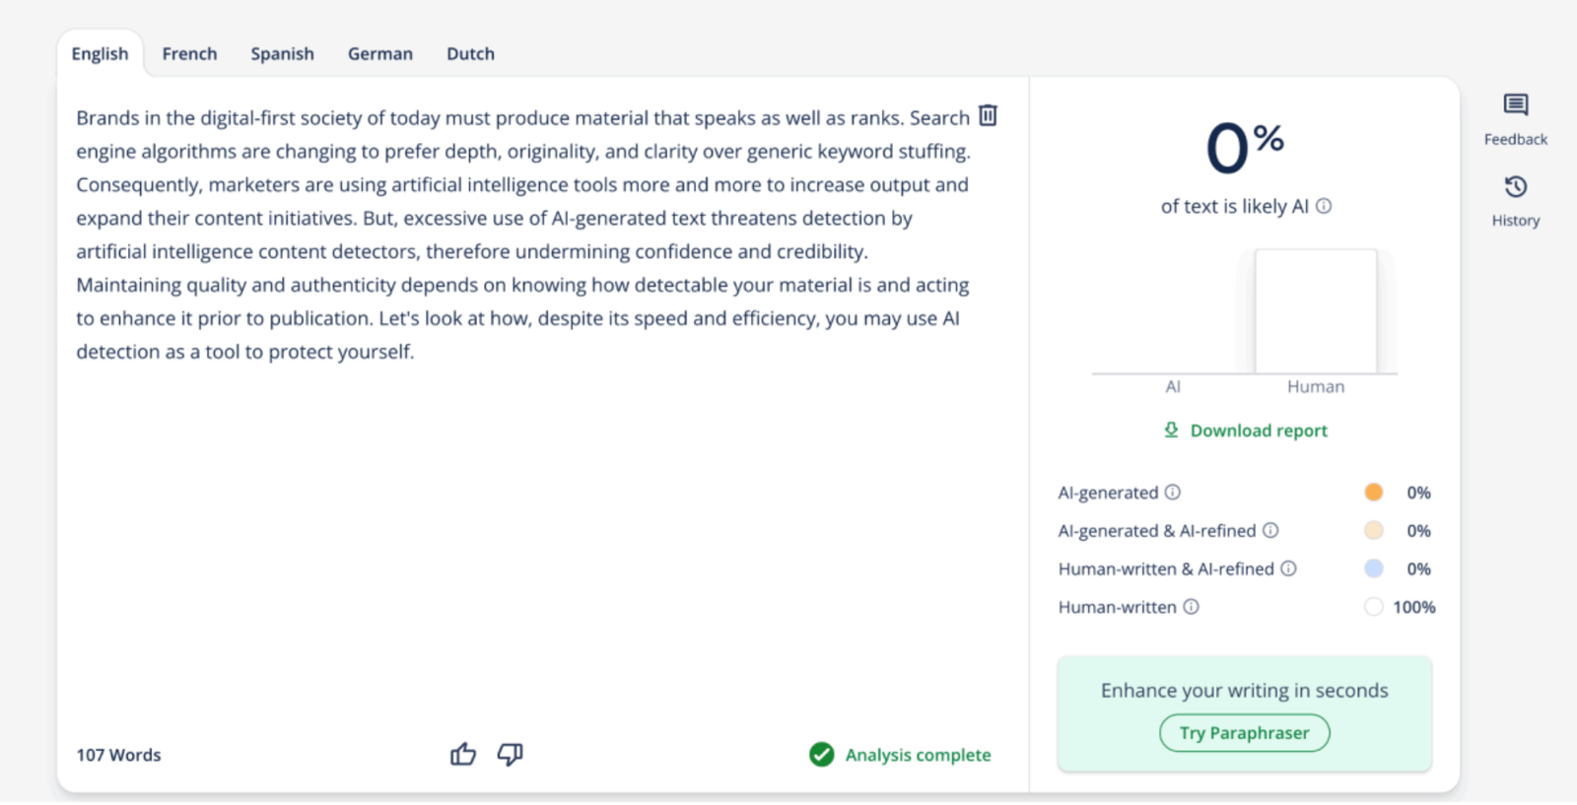Open the History icon

[1515, 187]
